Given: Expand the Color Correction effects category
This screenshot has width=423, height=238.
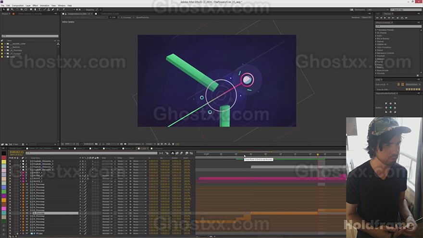Looking at the screenshot, I should coord(376,47).
